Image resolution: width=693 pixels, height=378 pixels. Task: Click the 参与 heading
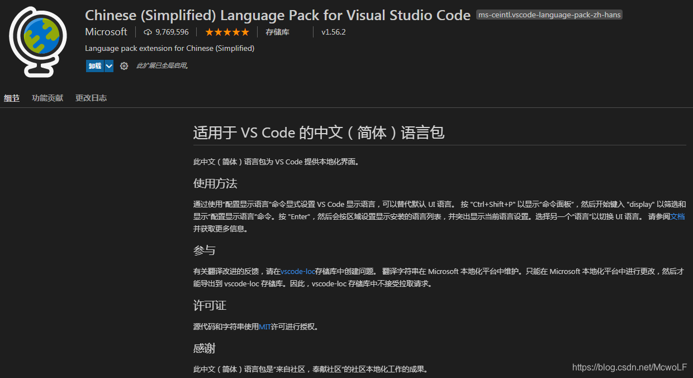pos(204,250)
